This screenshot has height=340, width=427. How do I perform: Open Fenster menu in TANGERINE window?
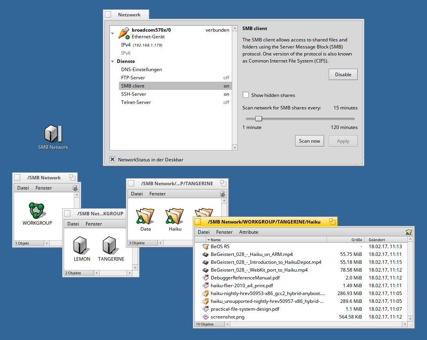click(x=158, y=194)
